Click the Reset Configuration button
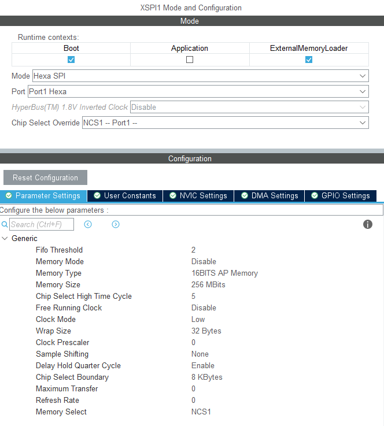The height and width of the screenshot is (426, 384). pyautogui.click(x=45, y=177)
